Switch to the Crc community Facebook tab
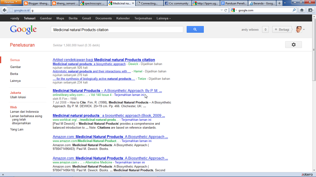This screenshot has width=316, height=177. click(177, 3)
